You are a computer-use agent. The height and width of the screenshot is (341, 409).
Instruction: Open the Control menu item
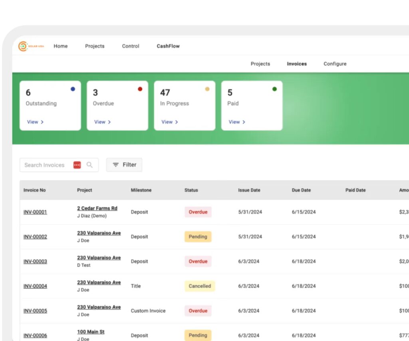[131, 46]
